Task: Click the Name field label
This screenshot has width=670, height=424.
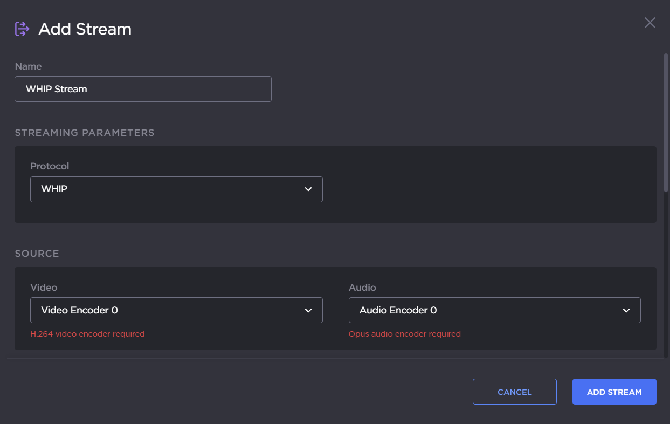Action: pyautogui.click(x=28, y=66)
